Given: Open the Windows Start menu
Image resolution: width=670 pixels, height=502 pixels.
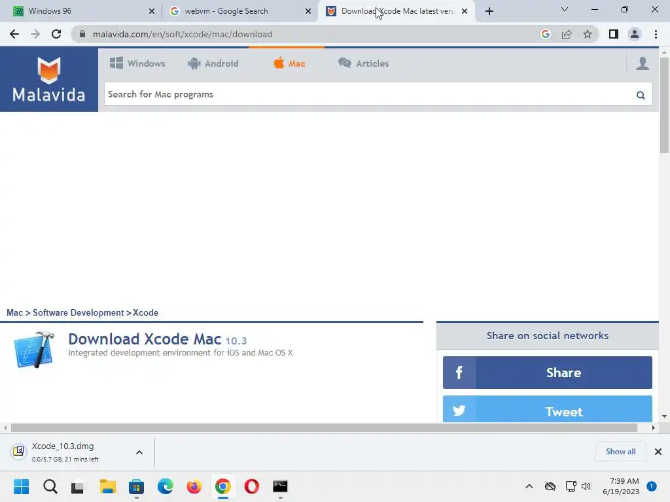Looking at the screenshot, I should (x=22, y=486).
